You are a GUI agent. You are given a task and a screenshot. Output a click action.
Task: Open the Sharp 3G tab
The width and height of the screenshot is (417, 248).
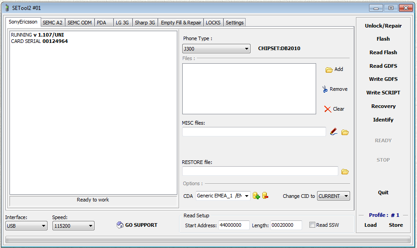[145, 23]
